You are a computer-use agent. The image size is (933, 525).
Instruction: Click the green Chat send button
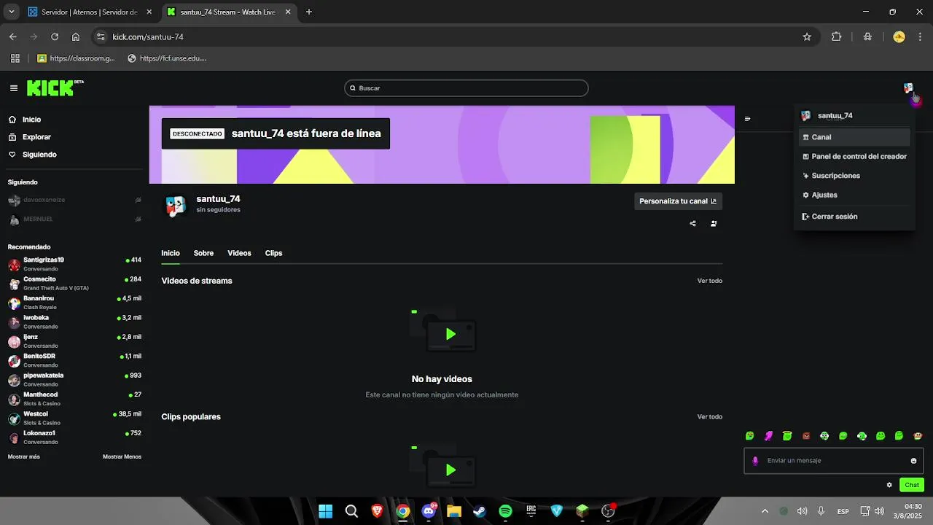point(912,485)
